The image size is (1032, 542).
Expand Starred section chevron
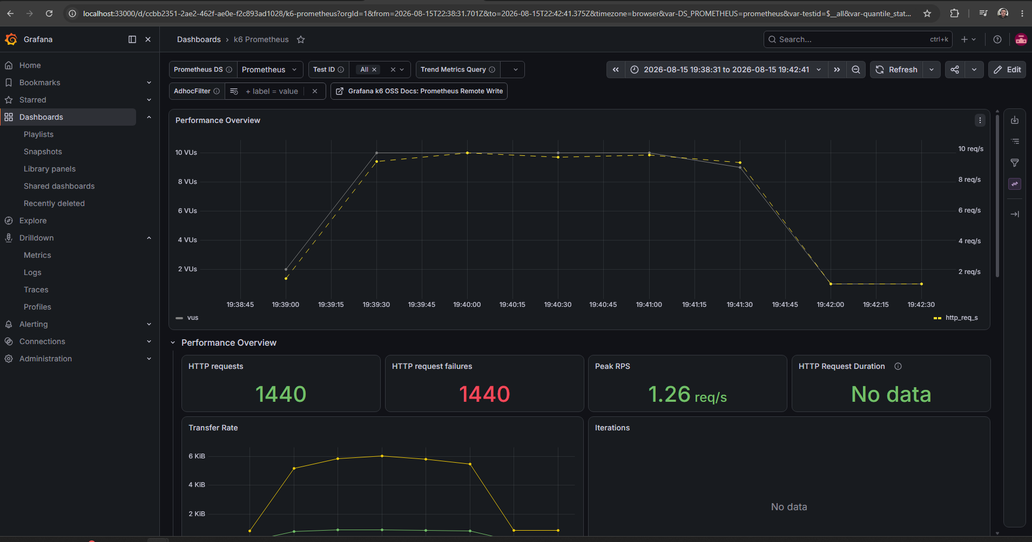tap(149, 100)
